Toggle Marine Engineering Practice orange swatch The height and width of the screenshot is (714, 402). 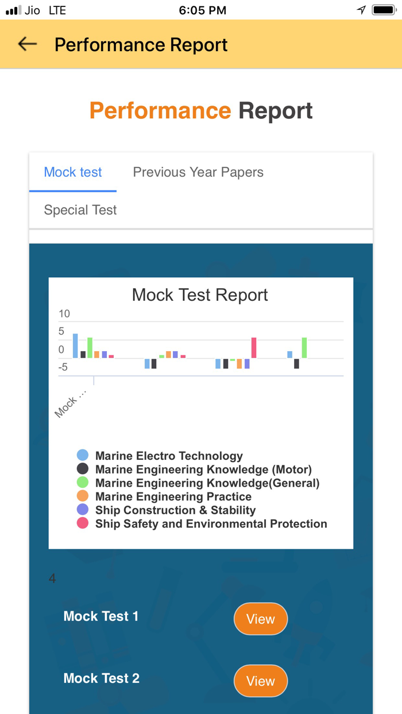[83, 496]
